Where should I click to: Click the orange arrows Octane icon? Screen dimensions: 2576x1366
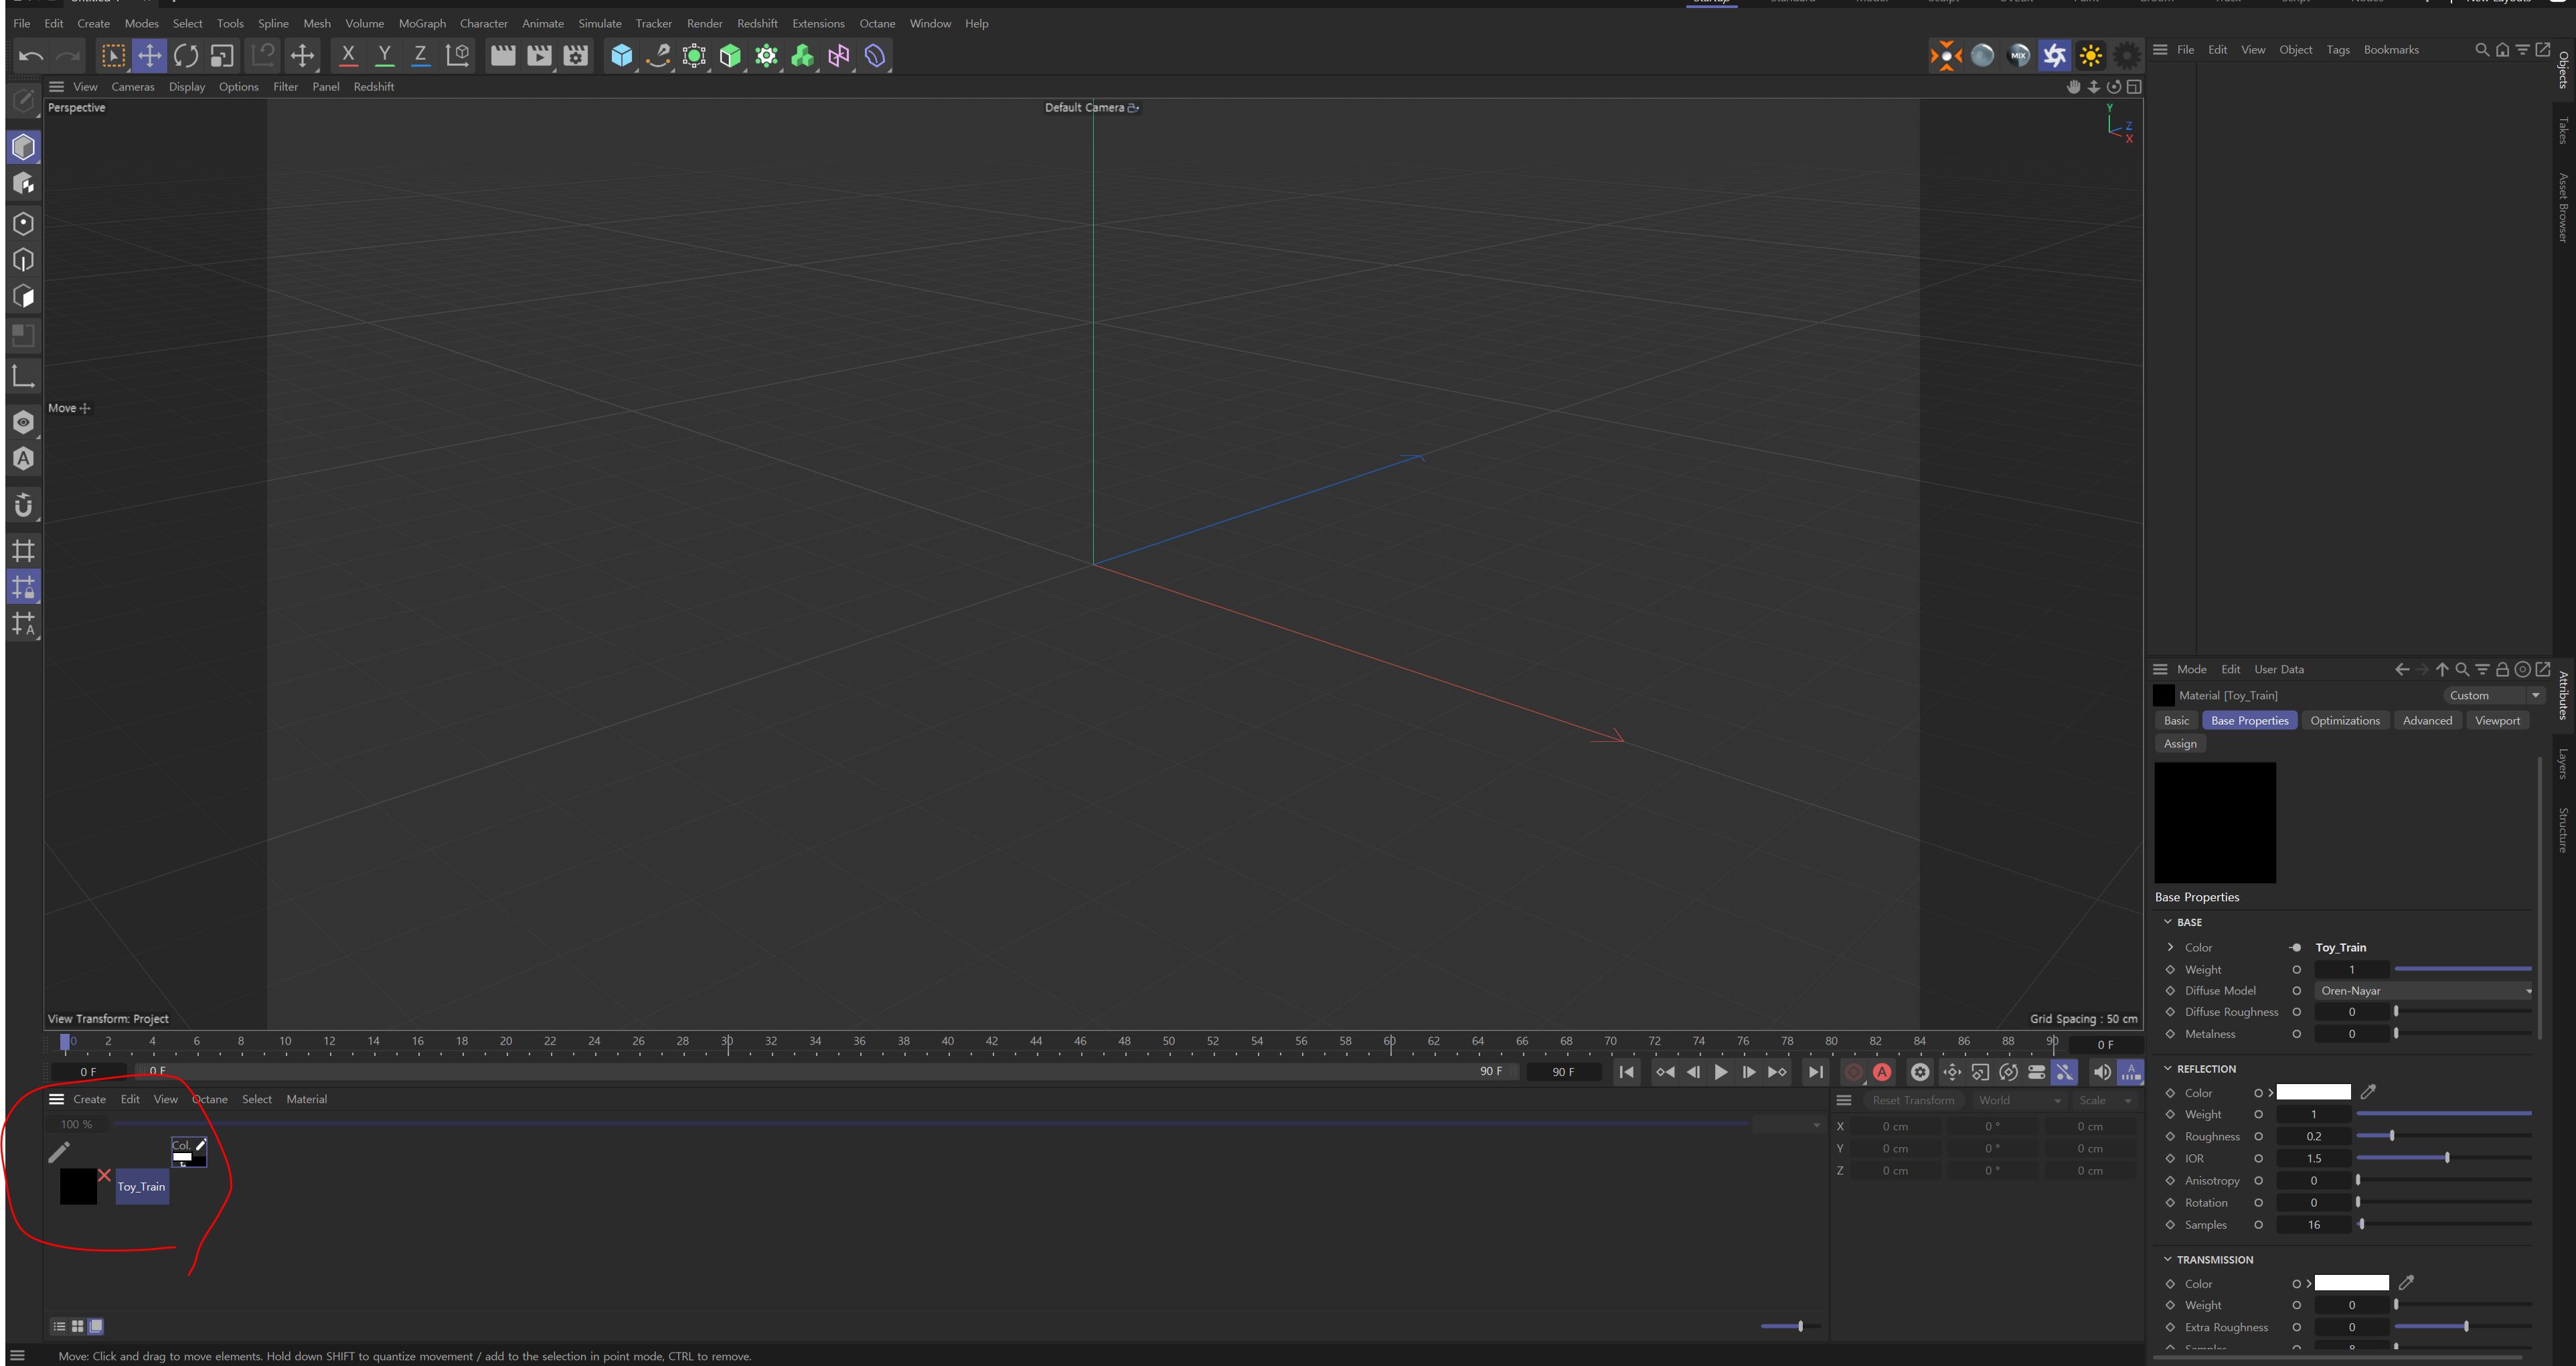pyautogui.click(x=1945, y=56)
